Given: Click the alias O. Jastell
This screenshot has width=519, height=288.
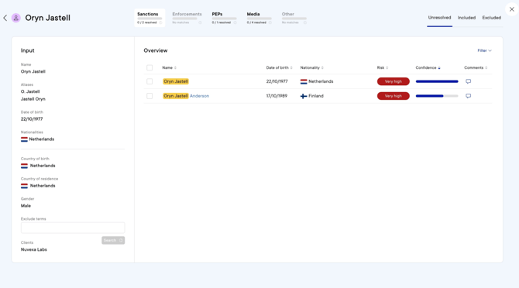Looking at the screenshot, I should [x=30, y=91].
